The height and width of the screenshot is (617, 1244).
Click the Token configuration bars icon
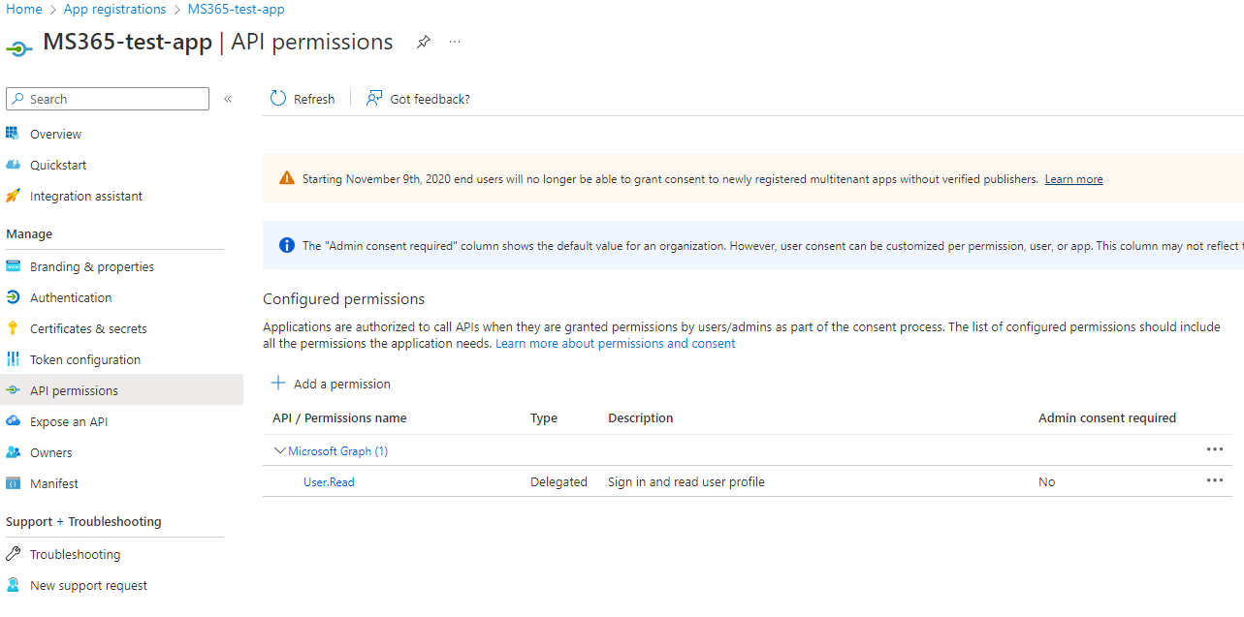[13, 359]
